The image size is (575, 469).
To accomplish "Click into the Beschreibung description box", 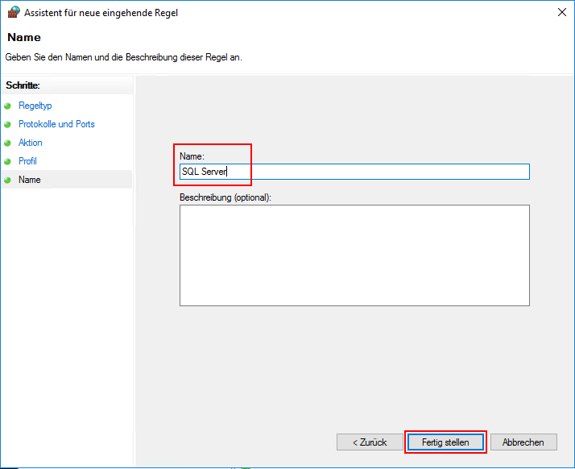I will (354, 255).
